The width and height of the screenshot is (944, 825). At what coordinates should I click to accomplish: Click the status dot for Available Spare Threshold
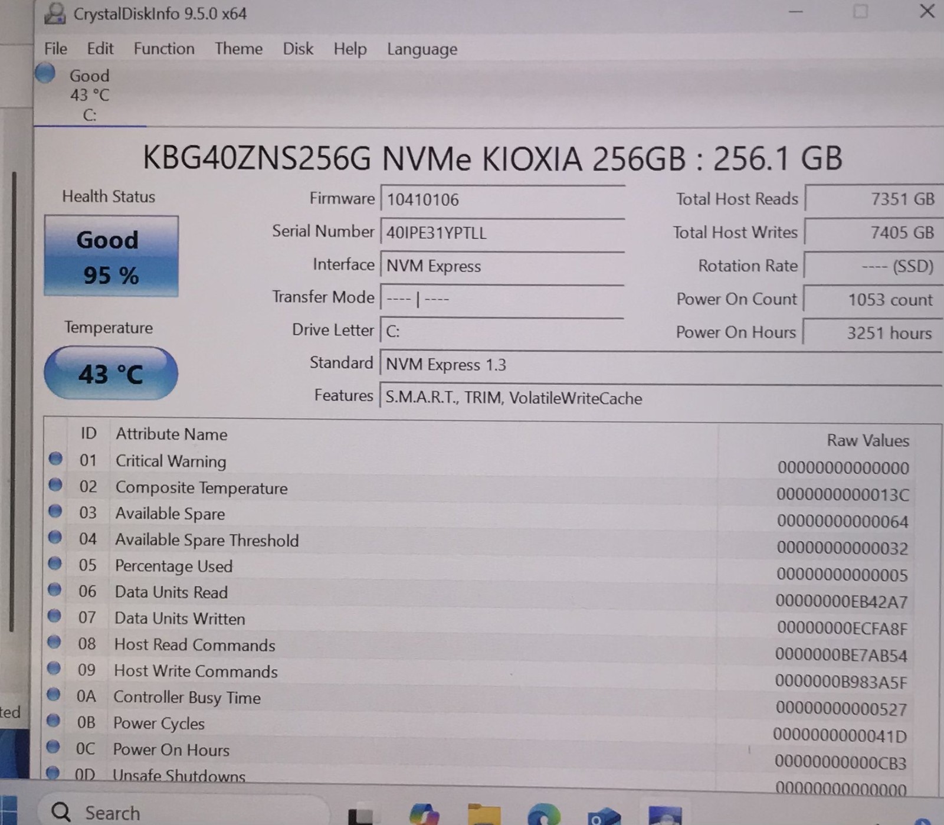[55, 537]
